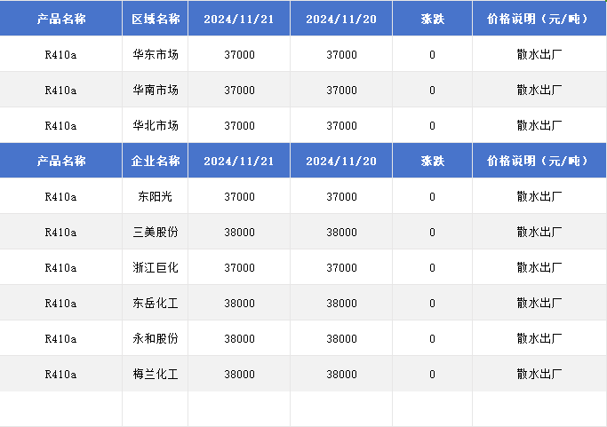Click R410a in the 华东市场 row
The height and width of the screenshot is (427, 607).
click(x=60, y=54)
